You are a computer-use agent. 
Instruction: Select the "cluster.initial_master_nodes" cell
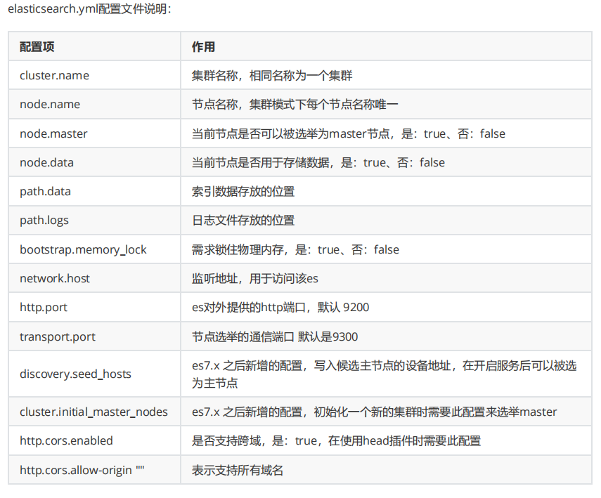click(x=94, y=412)
